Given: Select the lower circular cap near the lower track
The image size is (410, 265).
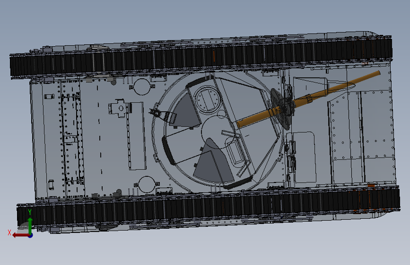Looking at the screenshot, I should click(x=147, y=184).
